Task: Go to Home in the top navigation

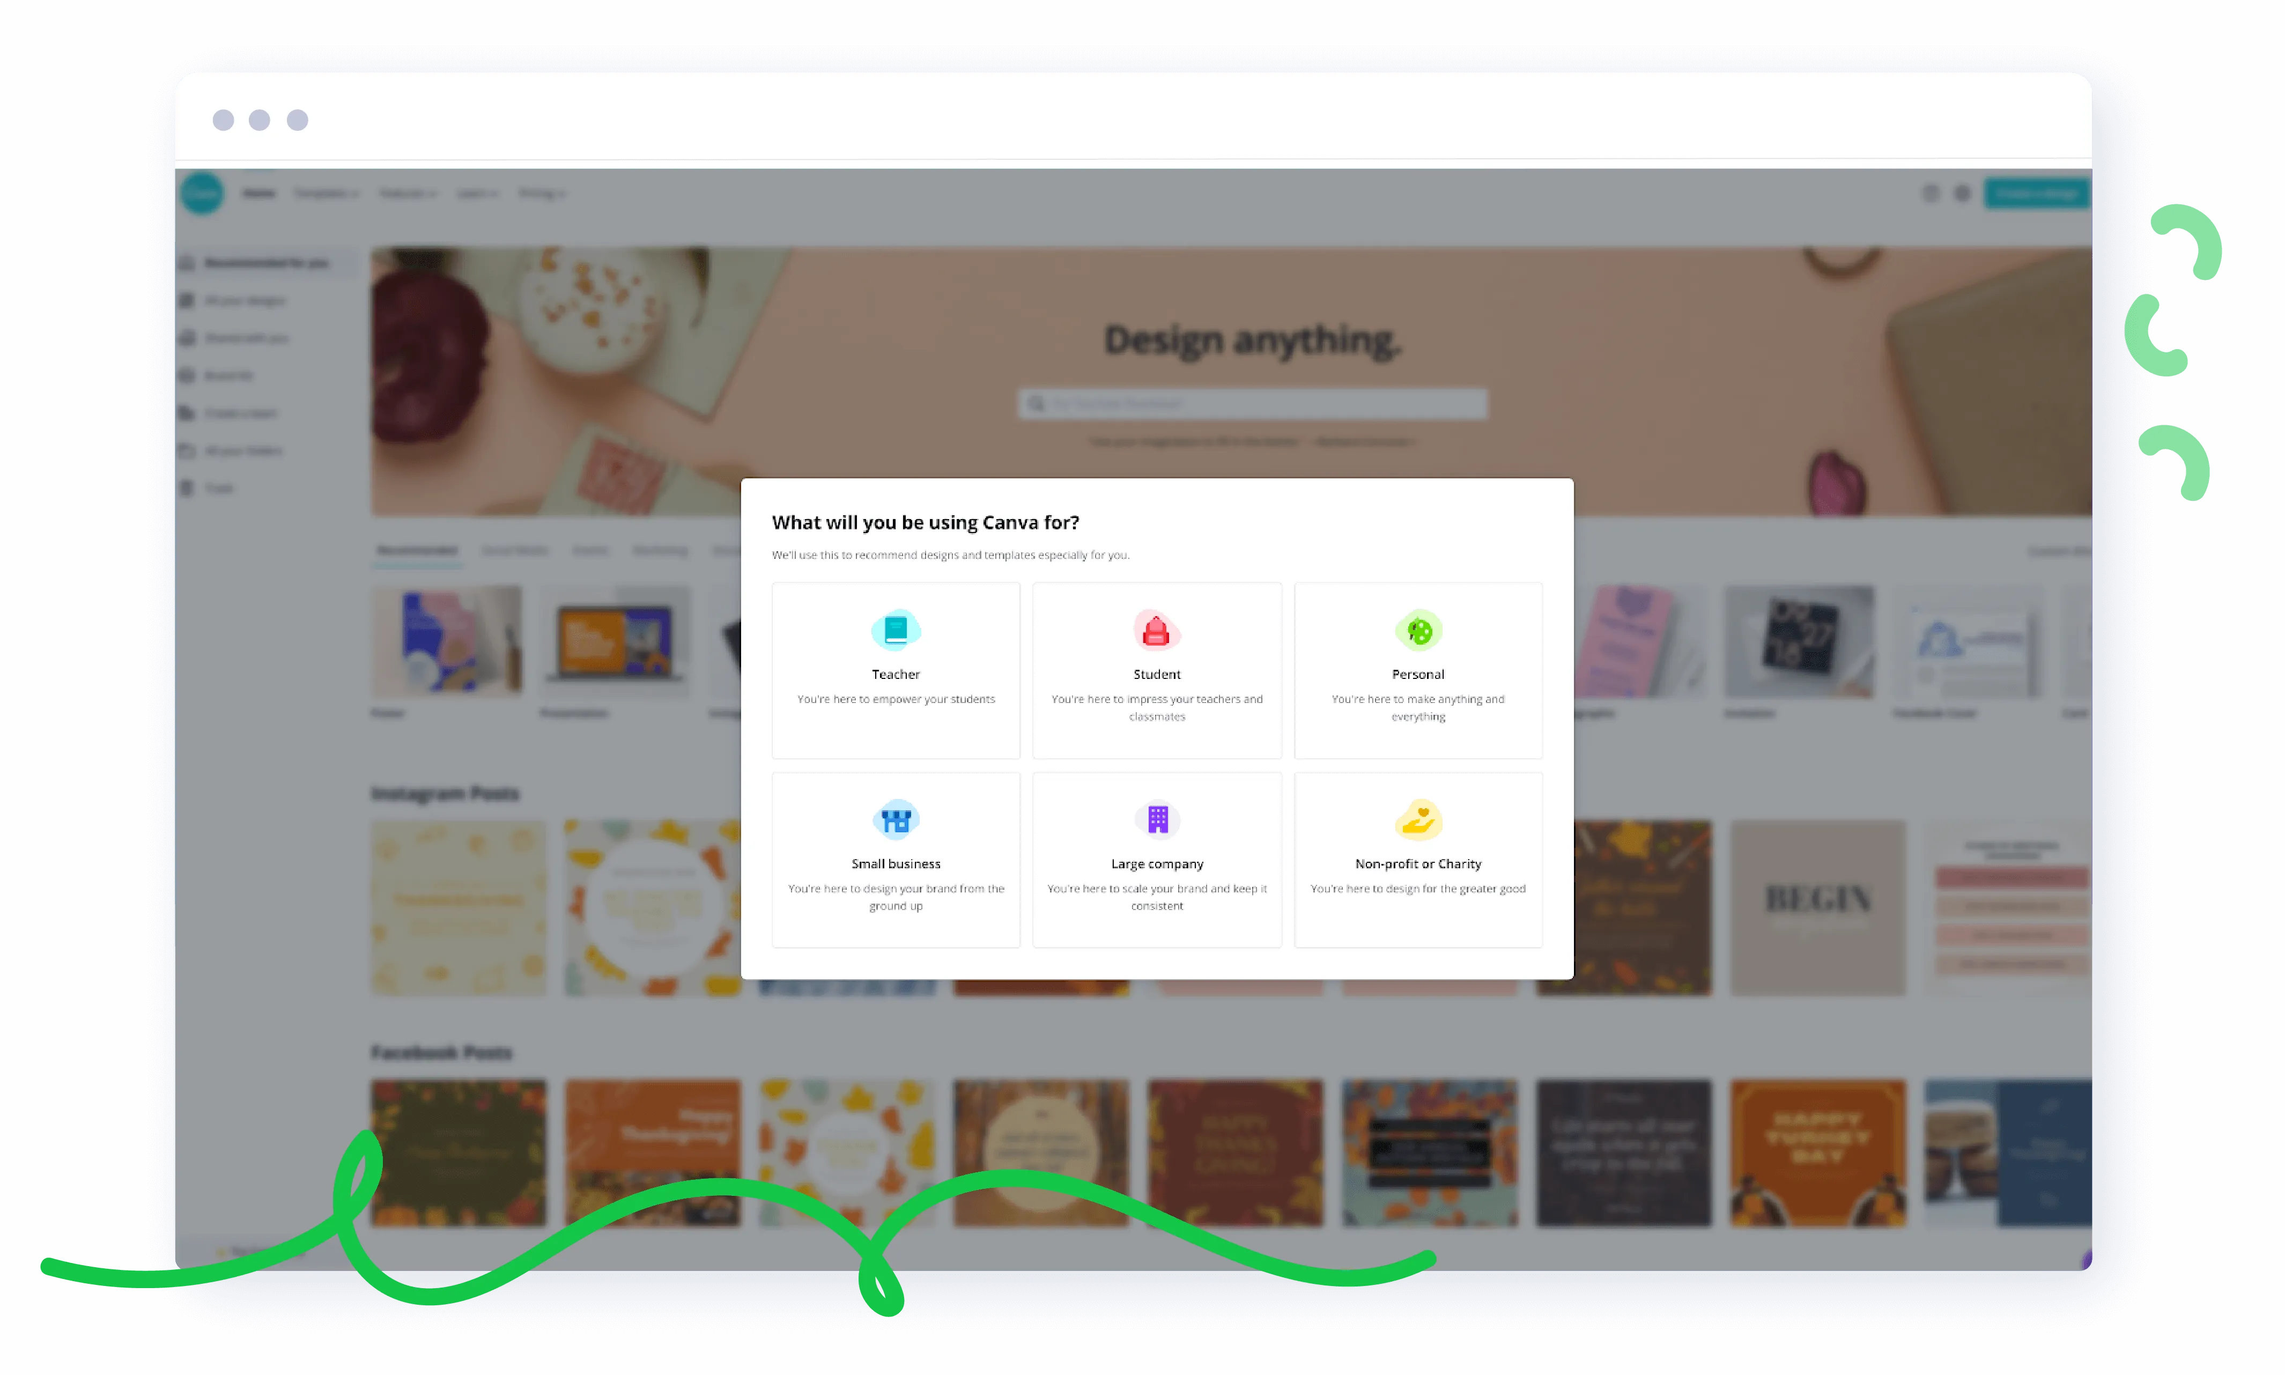Action: tap(260, 193)
